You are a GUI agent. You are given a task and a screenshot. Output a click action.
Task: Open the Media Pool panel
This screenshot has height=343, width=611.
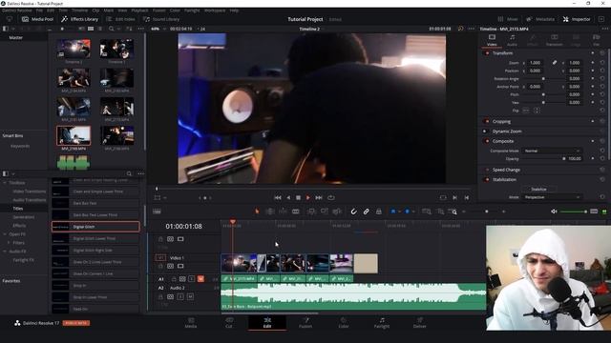point(38,19)
